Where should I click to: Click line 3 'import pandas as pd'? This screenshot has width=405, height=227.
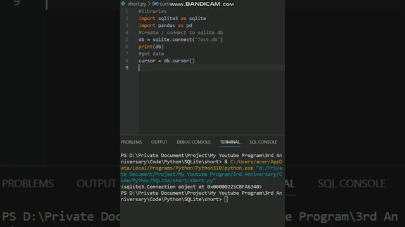click(165, 25)
